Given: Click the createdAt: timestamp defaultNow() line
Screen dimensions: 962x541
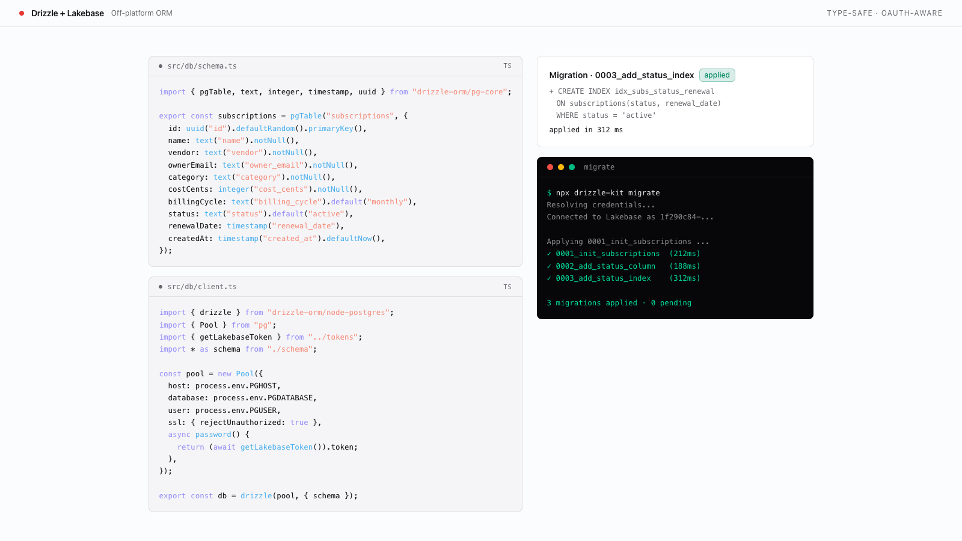Looking at the screenshot, I should point(277,239).
